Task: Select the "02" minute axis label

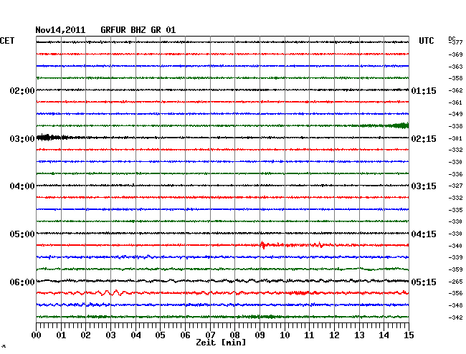Action: pos(85,335)
